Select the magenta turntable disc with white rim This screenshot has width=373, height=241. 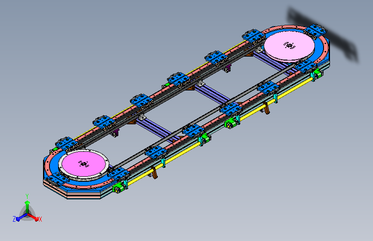[83, 164]
